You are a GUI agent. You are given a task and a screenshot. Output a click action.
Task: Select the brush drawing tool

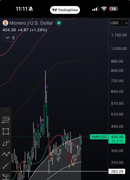6,143
